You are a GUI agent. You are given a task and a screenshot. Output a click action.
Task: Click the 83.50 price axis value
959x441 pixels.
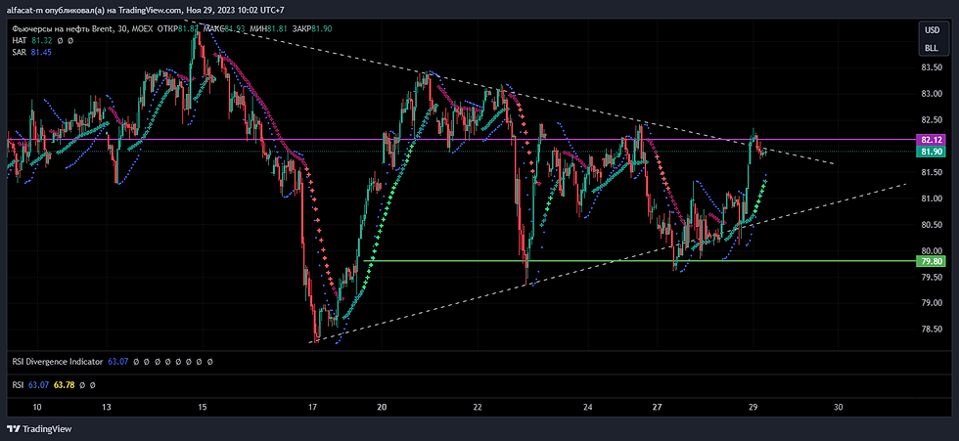click(x=931, y=67)
